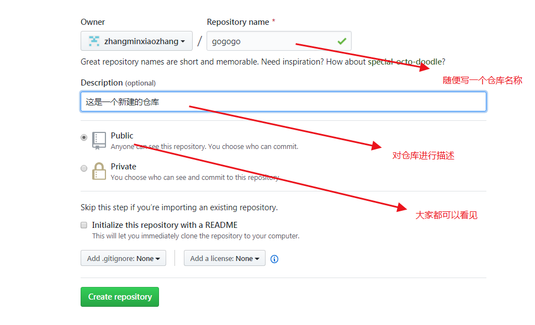This screenshot has width=535, height=325.
Task: Click the Public repository book icon
Action: pos(99,141)
